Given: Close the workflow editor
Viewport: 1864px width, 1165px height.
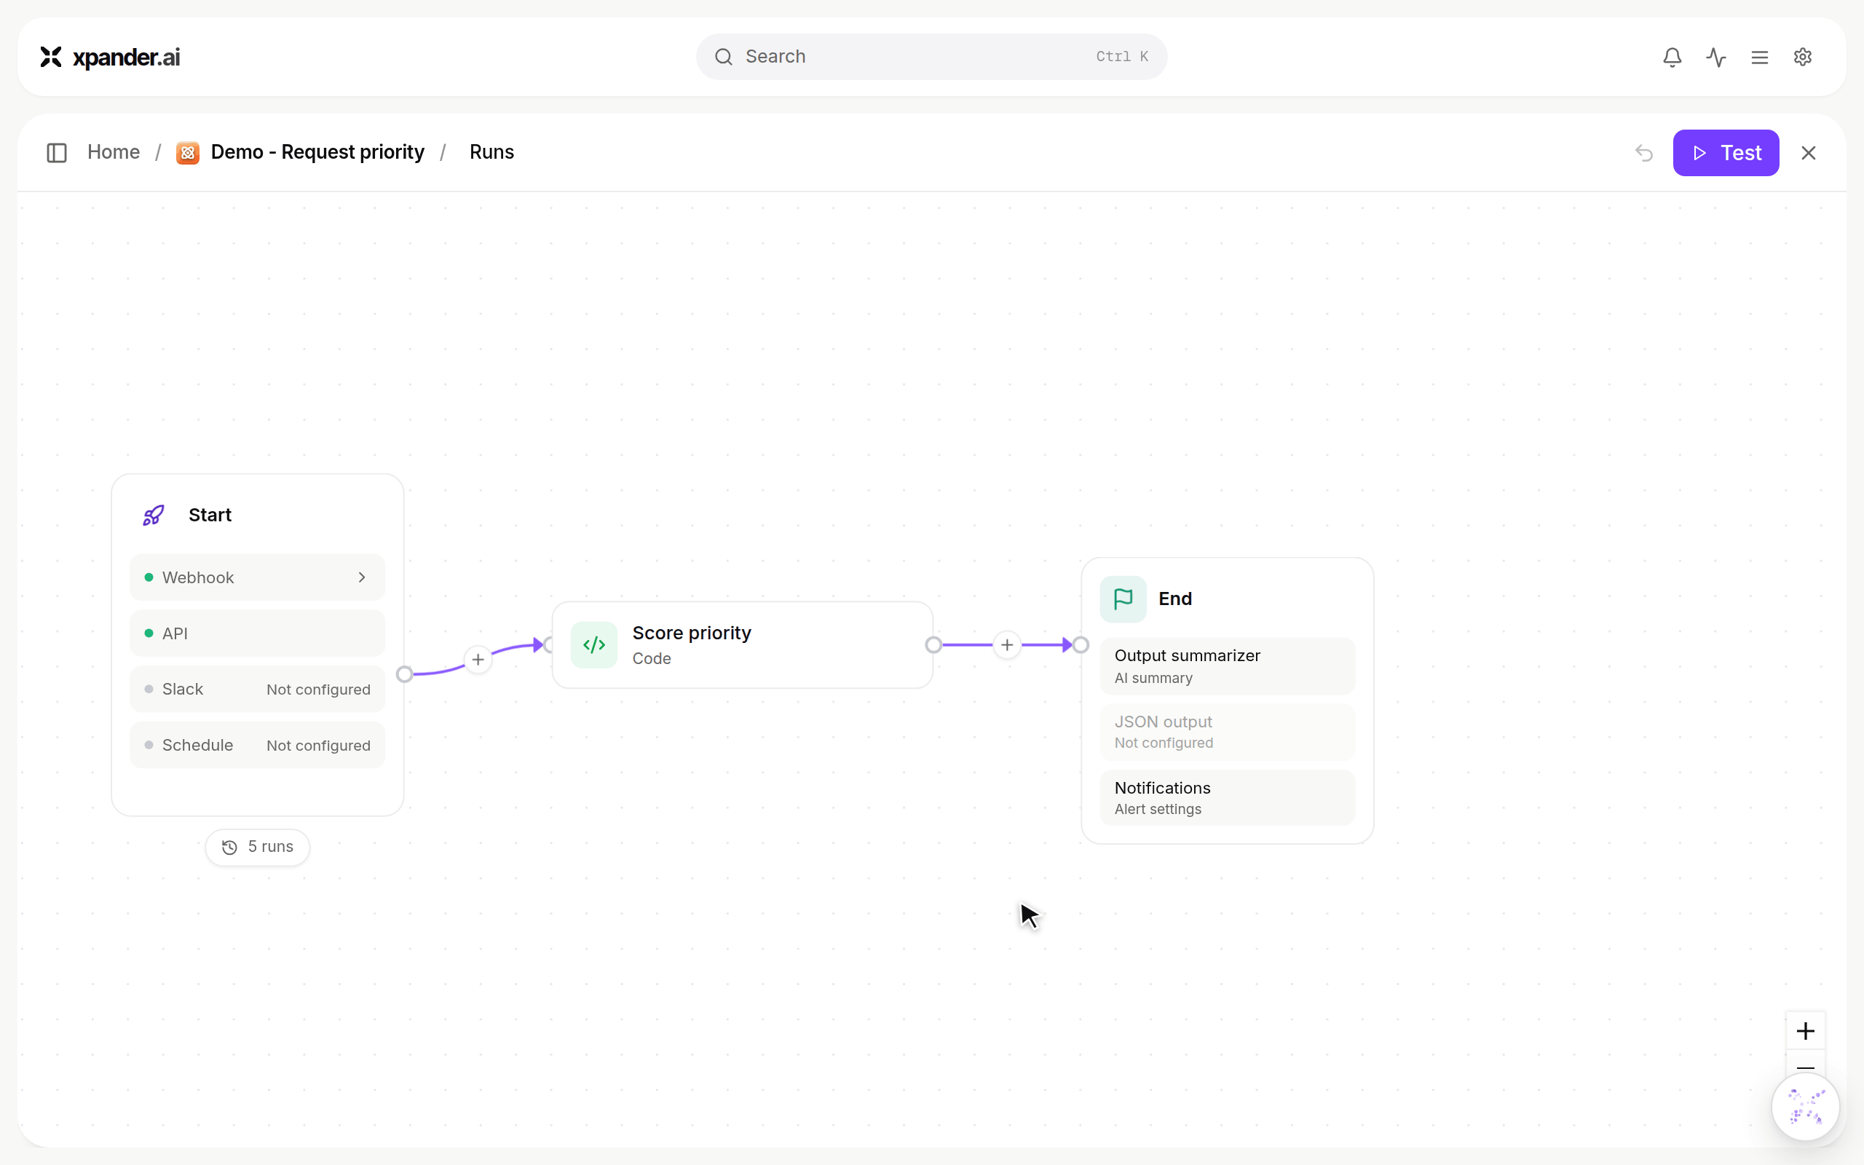Looking at the screenshot, I should [1809, 153].
